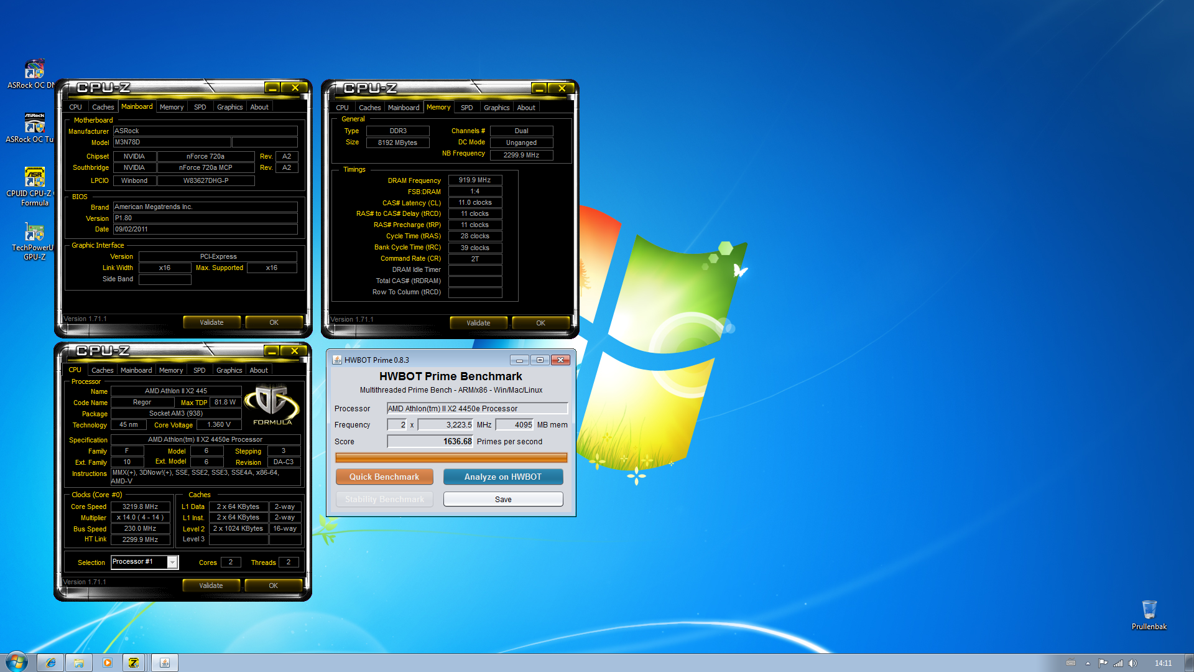Click the 3,223.5 MHz frequency field
Image resolution: width=1194 pixels, height=672 pixels.
[x=445, y=424]
